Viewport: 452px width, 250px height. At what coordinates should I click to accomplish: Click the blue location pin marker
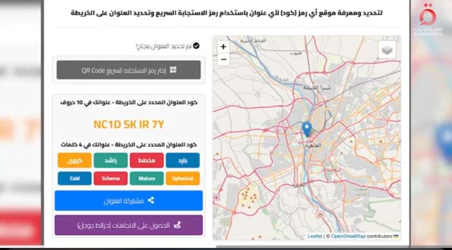[307, 128]
